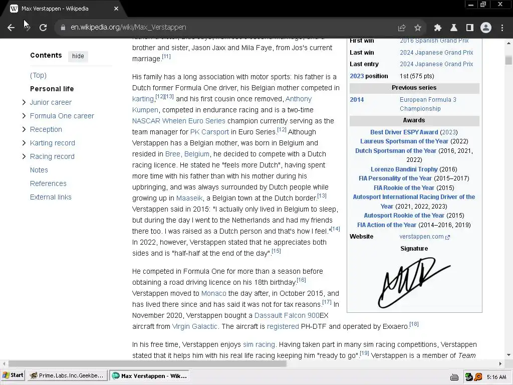Image resolution: width=513 pixels, height=385 pixels.
Task: Open Chrome three-dot menu
Action: 502,28
